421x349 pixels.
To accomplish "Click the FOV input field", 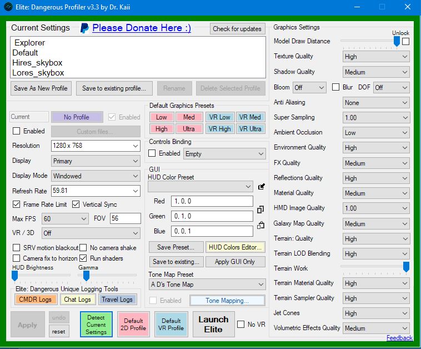I will click(125, 218).
